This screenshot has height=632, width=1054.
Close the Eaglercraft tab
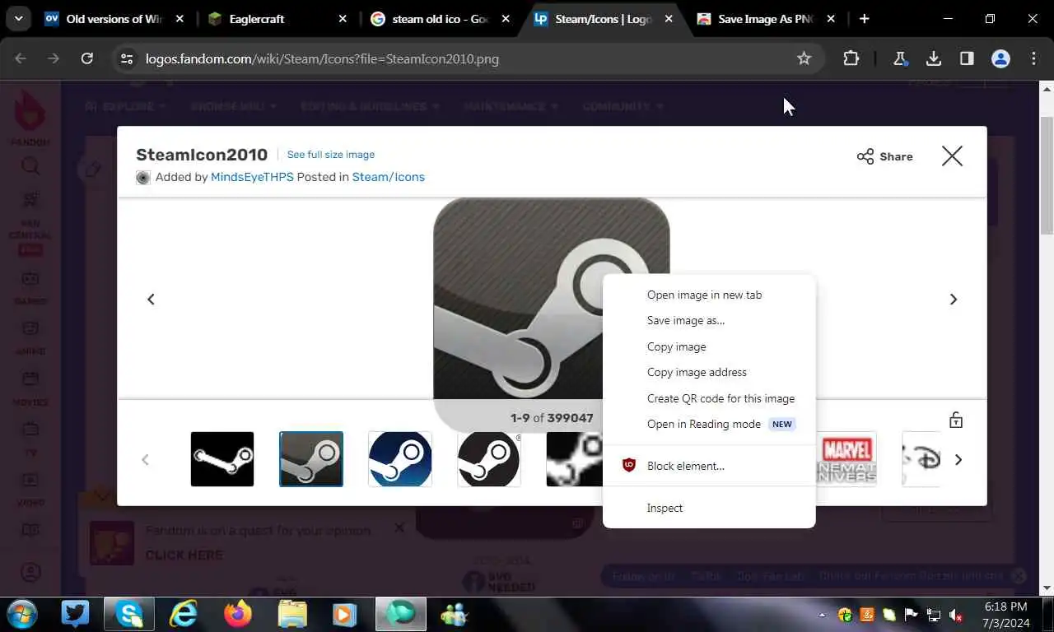point(343,18)
